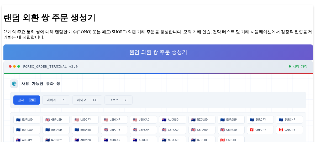Show the 크로스 7 pairs tab
This screenshot has height=142, width=315.
tap(118, 100)
